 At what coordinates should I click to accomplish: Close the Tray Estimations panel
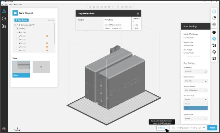click(x=138, y=13)
